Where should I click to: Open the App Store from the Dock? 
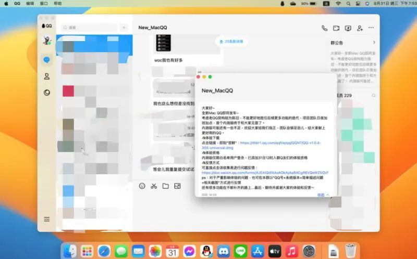257,251
